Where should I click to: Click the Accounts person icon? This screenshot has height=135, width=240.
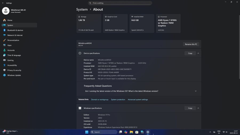[x=5, y=50]
